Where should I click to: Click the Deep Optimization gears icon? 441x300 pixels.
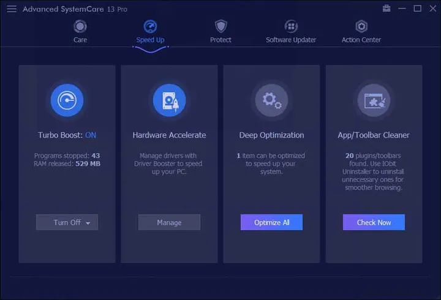click(272, 100)
